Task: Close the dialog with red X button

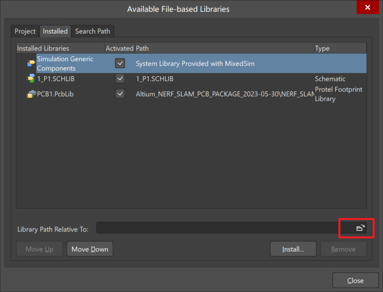Action: [x=368, y=8]
